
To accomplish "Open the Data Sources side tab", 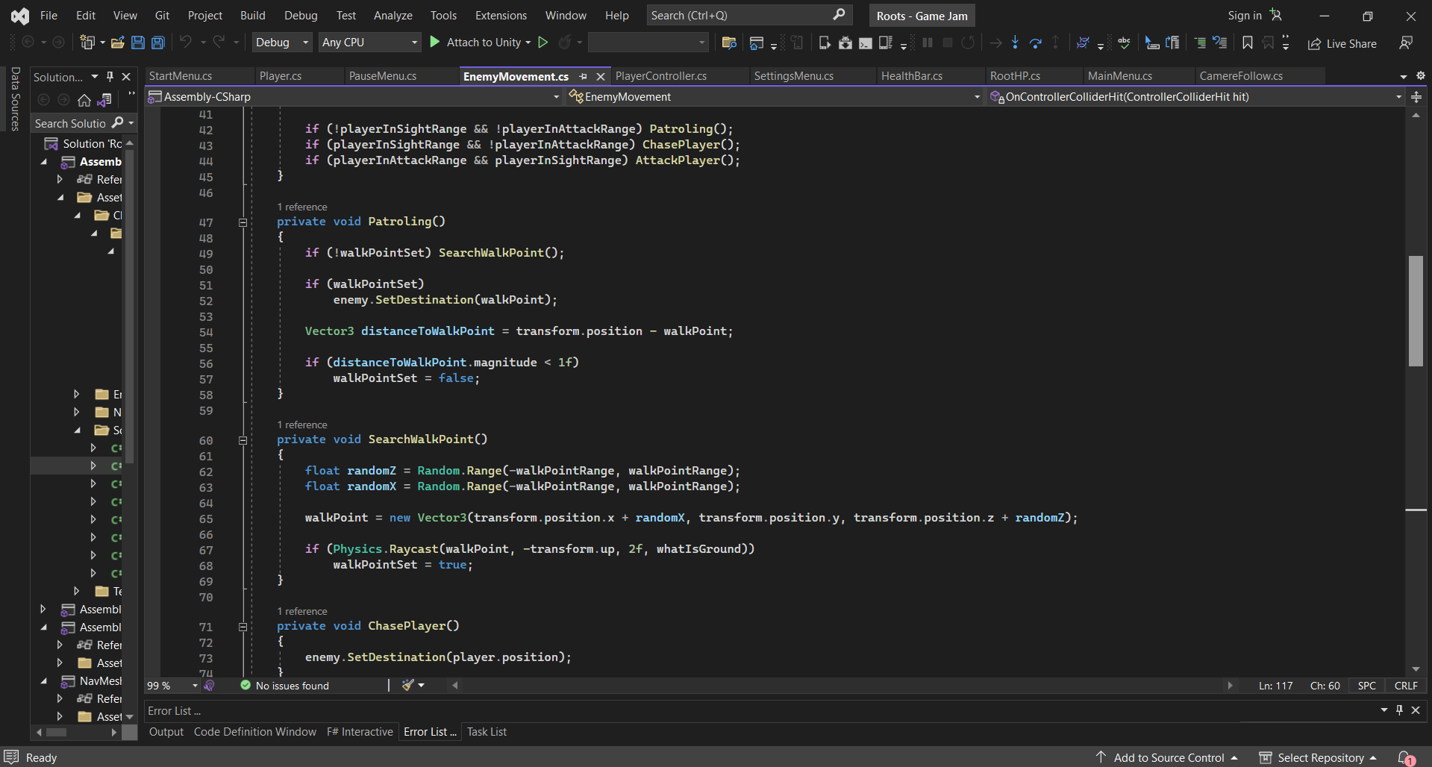I will 15,98.
